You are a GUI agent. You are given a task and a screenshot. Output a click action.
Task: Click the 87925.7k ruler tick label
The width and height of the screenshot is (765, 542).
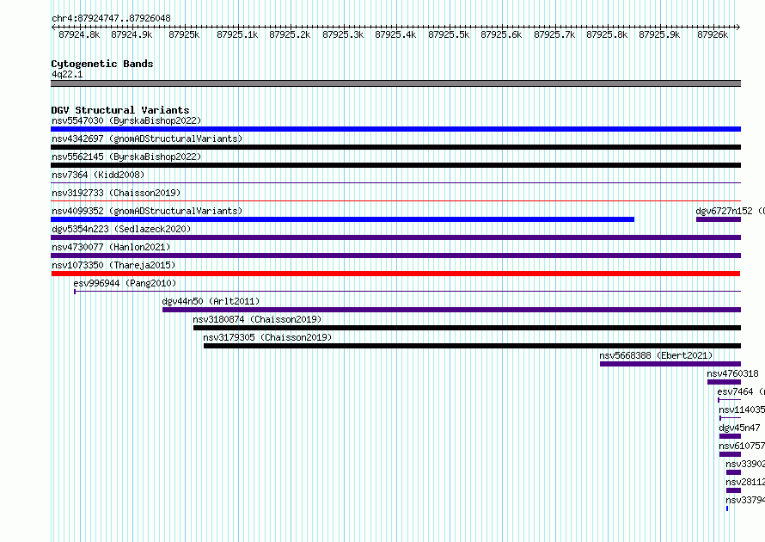[x=554, y=34]
